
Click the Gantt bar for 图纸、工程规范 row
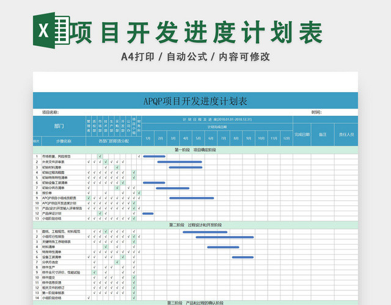coord(205,232)
